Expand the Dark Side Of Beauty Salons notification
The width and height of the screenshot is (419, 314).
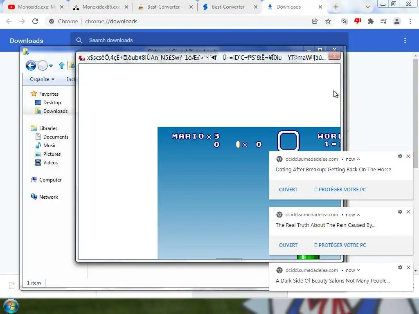point(358,270)
